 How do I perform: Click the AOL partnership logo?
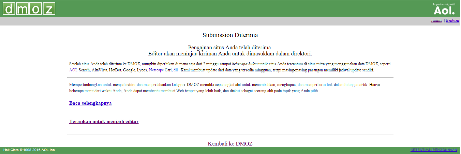pyautogui.click(x=444, y=9)
